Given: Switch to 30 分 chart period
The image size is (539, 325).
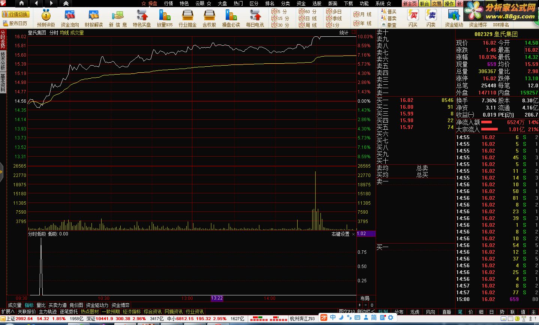Looking at the screenshot, I should 280,25.
